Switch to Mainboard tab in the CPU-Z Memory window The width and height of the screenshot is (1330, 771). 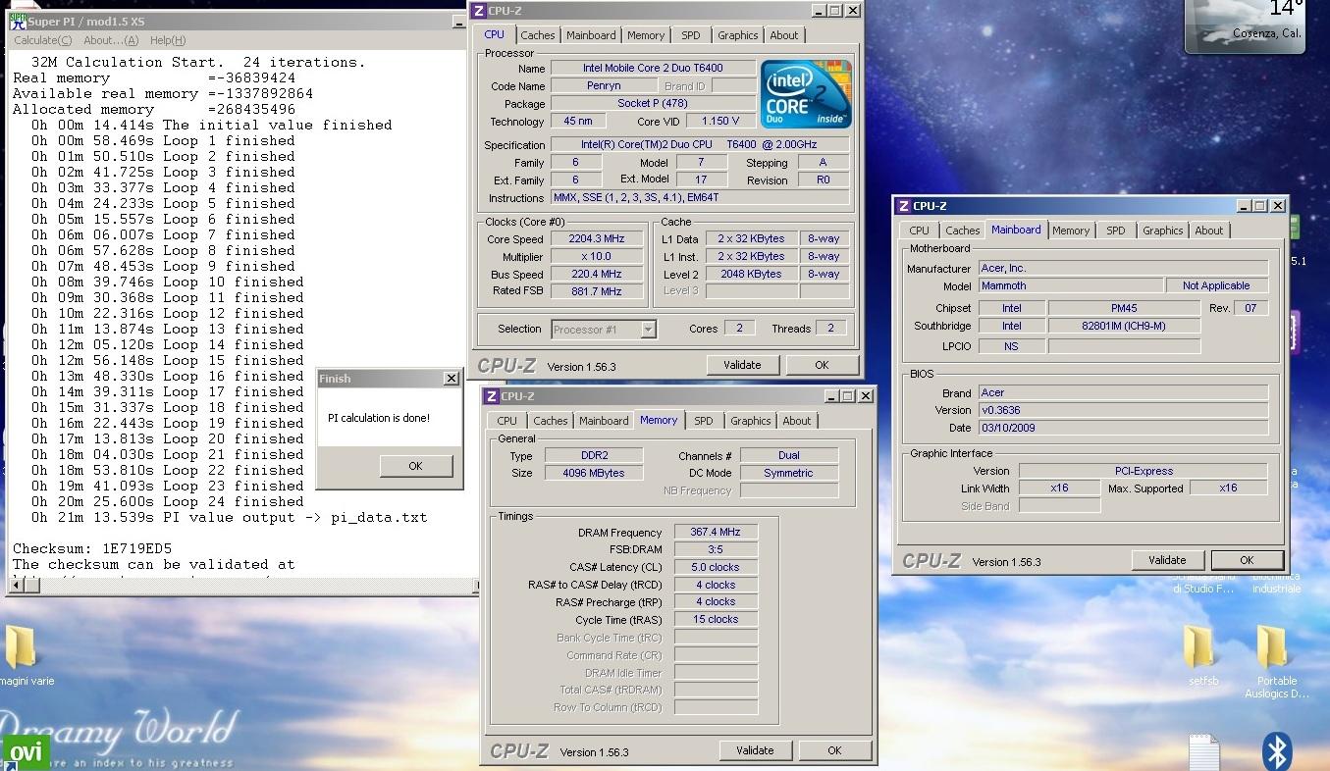tap(604, 421)
